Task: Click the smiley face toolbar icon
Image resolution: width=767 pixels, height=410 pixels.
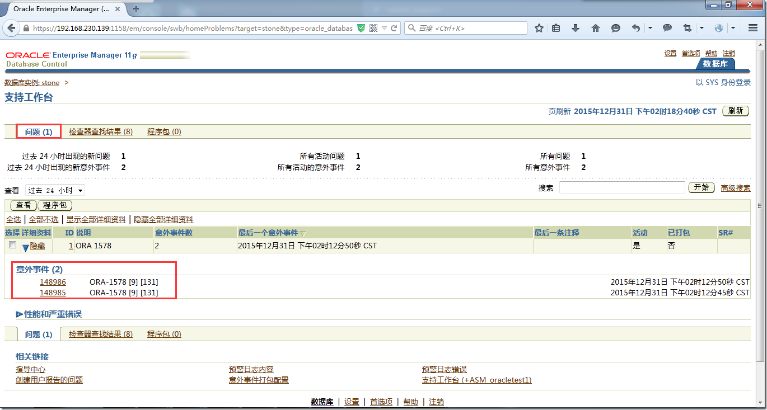Action: pos(615,28)
